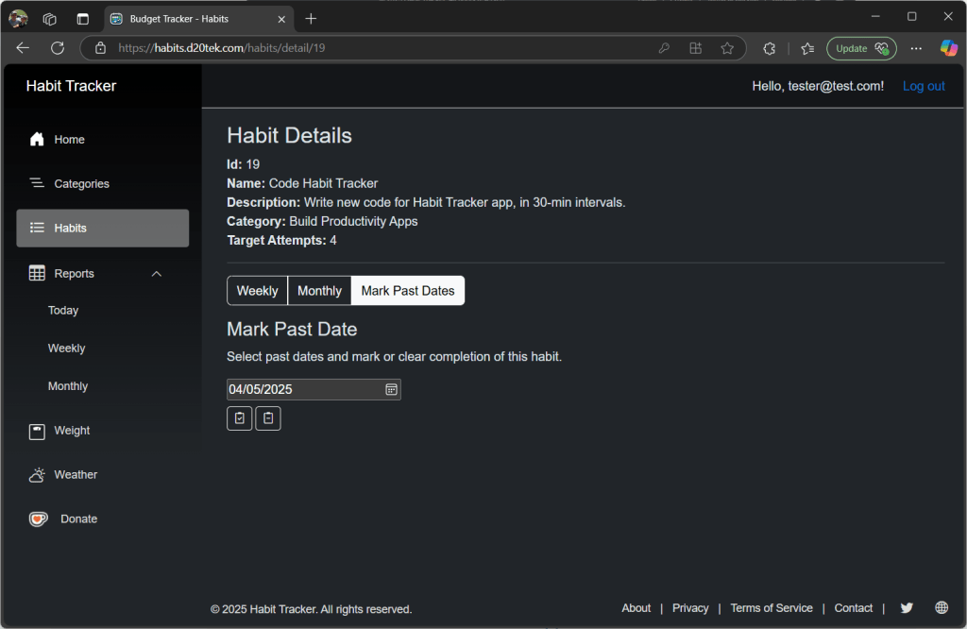967x629 pixels.
Task: Click the browser Extensions puzzle icon
Action: [770, 48]
